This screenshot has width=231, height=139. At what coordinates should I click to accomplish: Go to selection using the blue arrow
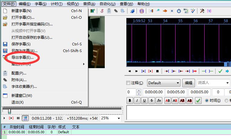click(x=227, y=71)
